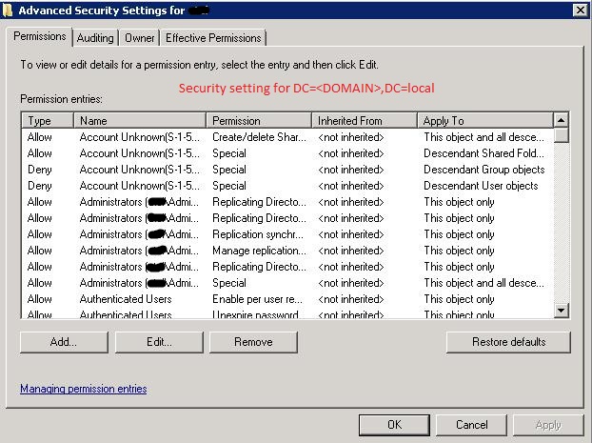Viewport: 592px width, 443px height.
Task: Sort by Inherited From column
Action: (x=364, y=121)
